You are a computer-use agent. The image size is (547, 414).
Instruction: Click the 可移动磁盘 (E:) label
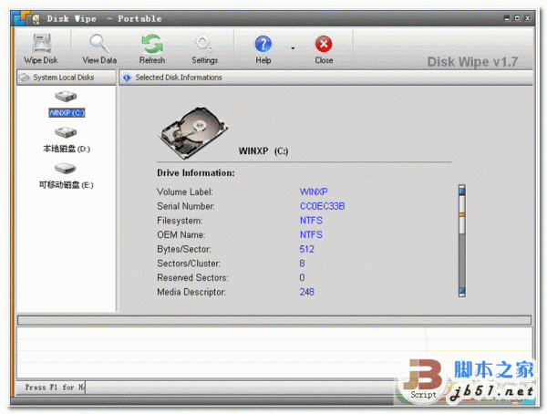(x=67, y=185)
